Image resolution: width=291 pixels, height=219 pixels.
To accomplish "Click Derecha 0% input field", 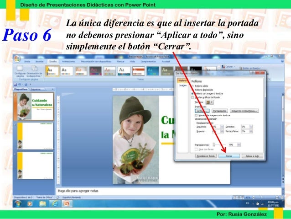I will pyautogui.click(x=245, y=127).
